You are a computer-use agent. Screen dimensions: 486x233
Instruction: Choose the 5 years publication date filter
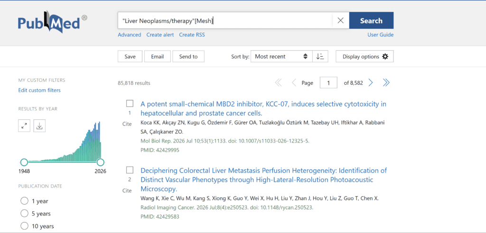pyautogui.click(x=24, y=214)
